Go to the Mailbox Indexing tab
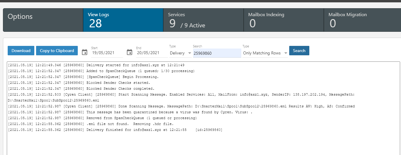 (x=283, y=20)
